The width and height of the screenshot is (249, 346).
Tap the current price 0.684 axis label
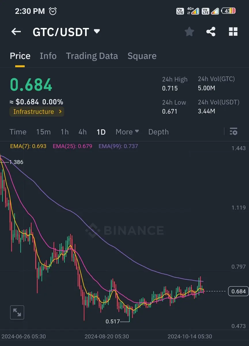238,291
